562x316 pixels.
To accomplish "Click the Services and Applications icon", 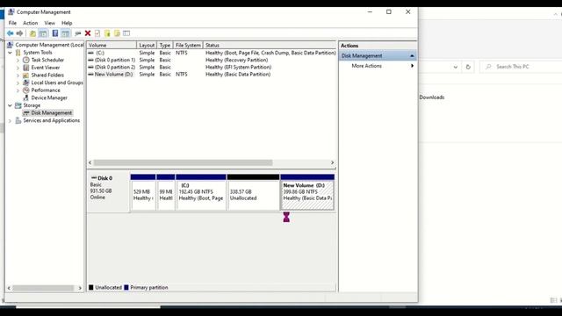I will click(18, 120).
